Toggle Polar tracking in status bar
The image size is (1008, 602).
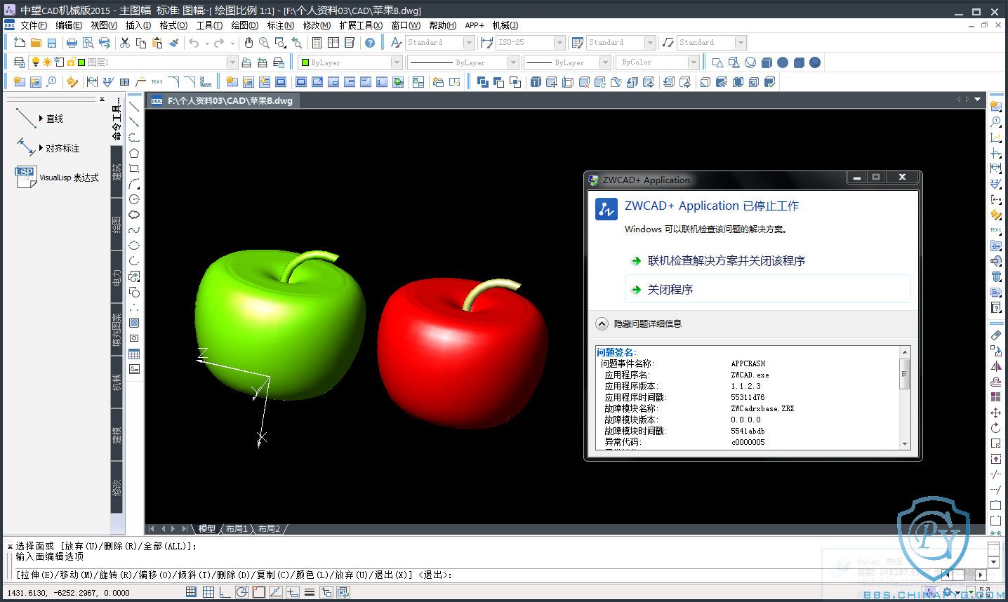point(241,592)
